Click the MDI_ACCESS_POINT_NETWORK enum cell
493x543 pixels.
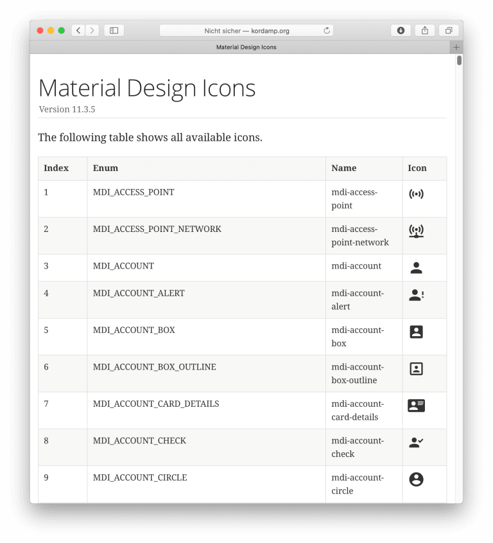[x=206, y=236]
